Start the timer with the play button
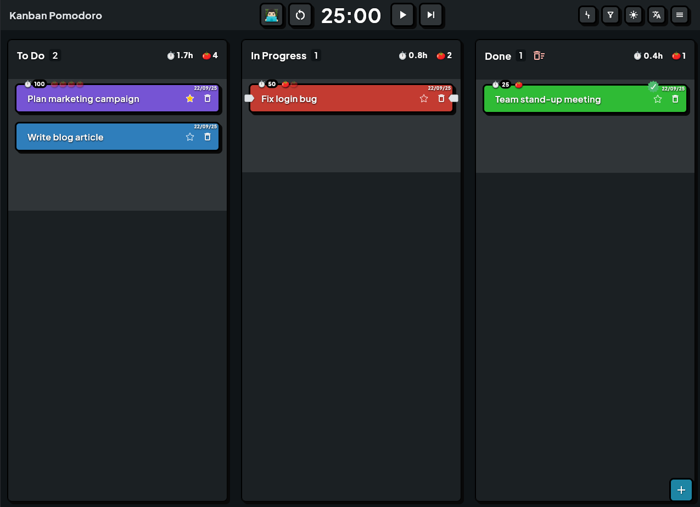Image resolution: width=700 pixels, height=507 pixels. 403,15
